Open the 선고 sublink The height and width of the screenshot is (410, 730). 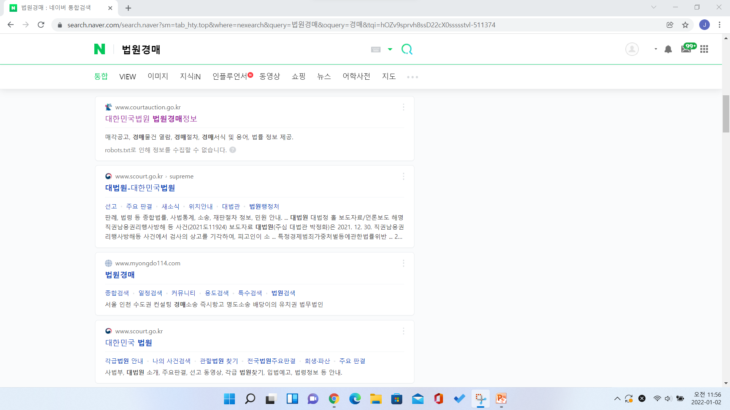[x=111, y=207]
